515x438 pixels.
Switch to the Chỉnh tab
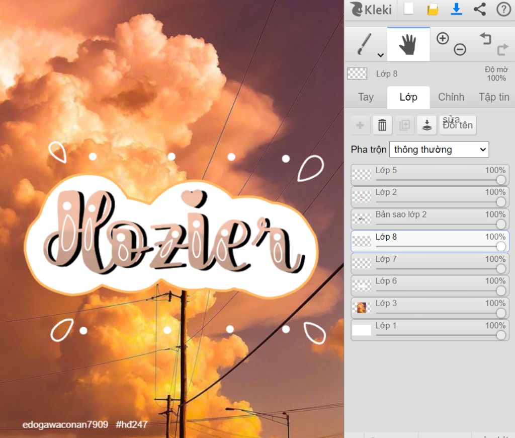(451, 97)
